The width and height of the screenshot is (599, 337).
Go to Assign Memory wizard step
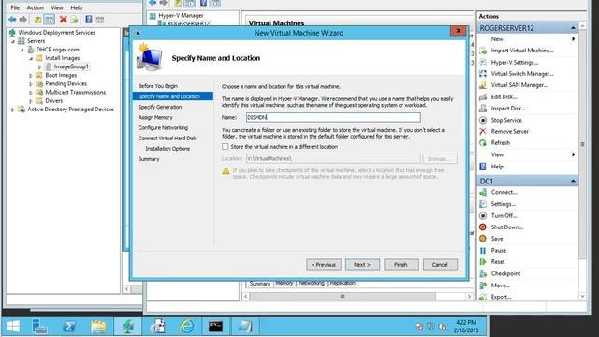[x=155, y=117]
